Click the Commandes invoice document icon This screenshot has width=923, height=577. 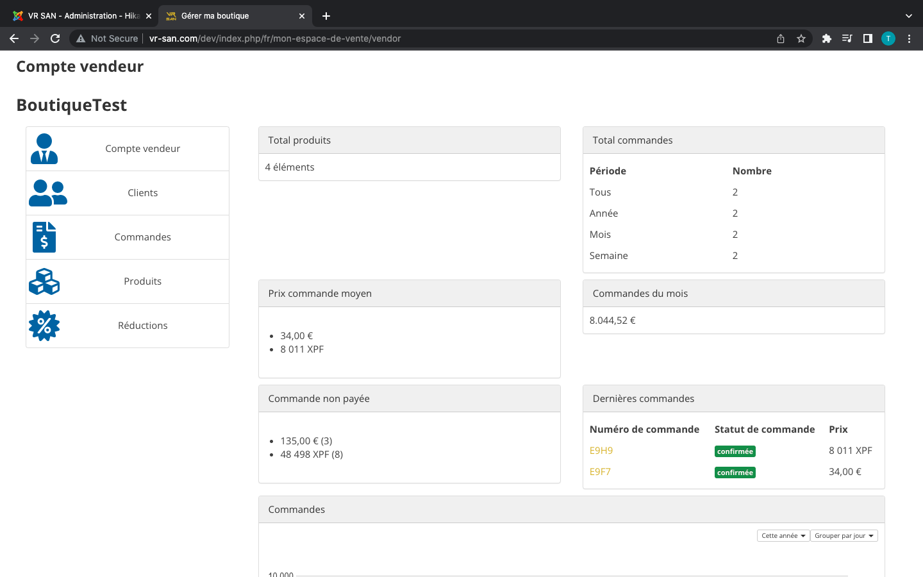(44, 237)
